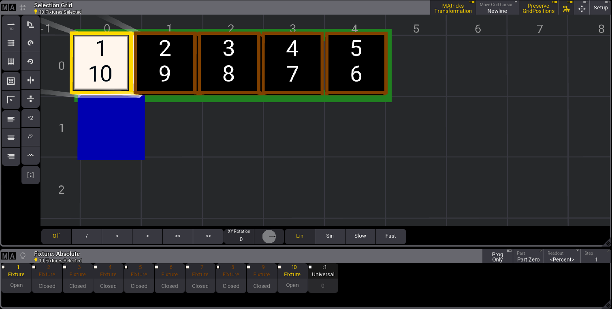Toggle MAtricks Transformation

click(x=453, y=8)
